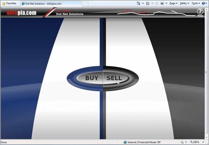Click the Read Mail envelope icon
209x145 pixels.
[156, 3]
